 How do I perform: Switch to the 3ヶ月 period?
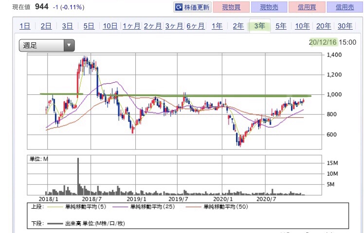click(x=174, y=26)
